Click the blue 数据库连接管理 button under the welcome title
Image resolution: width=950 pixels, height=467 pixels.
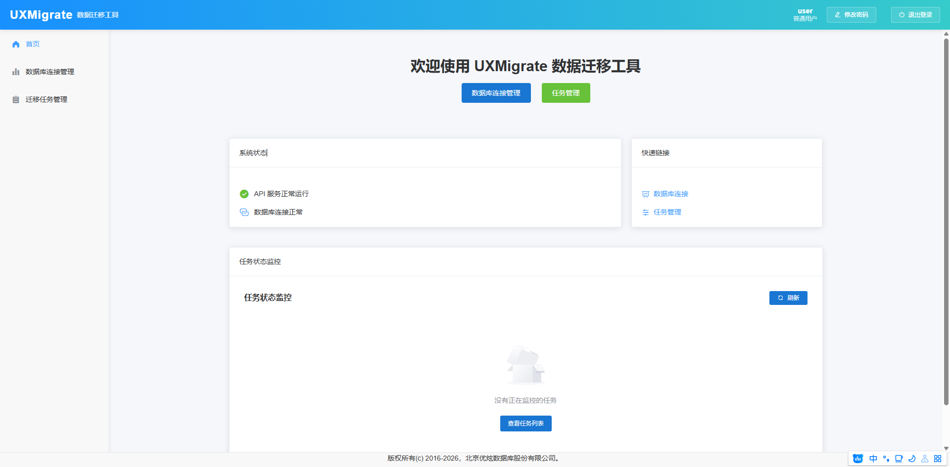pos(496,93)
